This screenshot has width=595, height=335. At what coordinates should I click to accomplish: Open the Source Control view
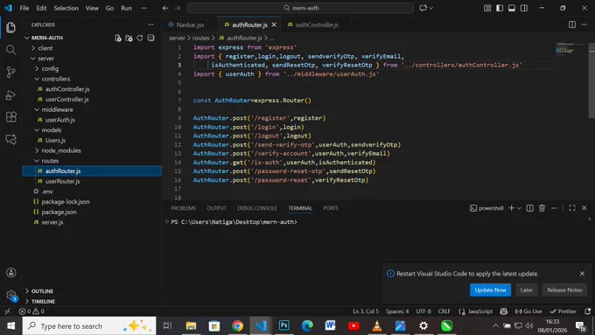(11, 72)
